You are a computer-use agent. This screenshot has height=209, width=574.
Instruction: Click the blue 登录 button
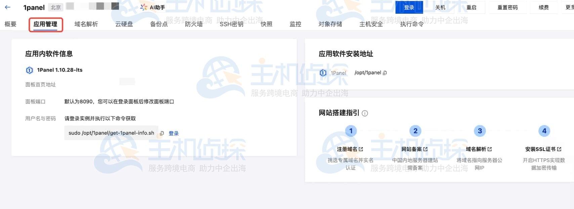[x=409, y=7]
